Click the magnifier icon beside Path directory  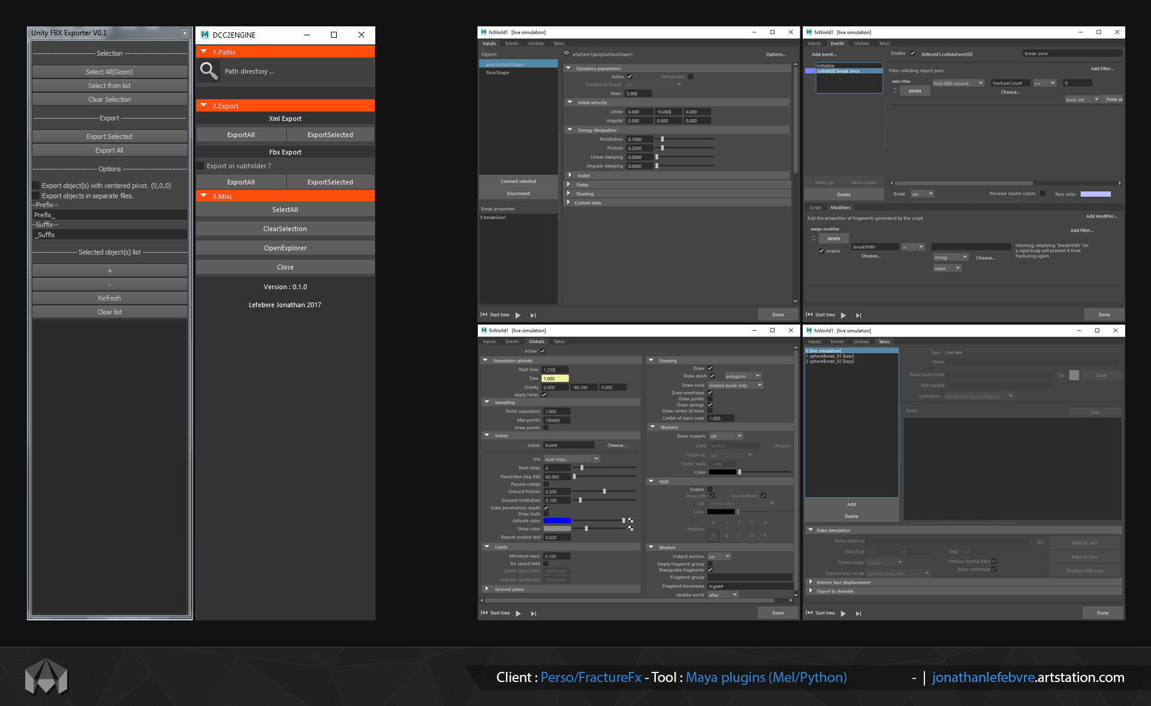tap(209, 71)
